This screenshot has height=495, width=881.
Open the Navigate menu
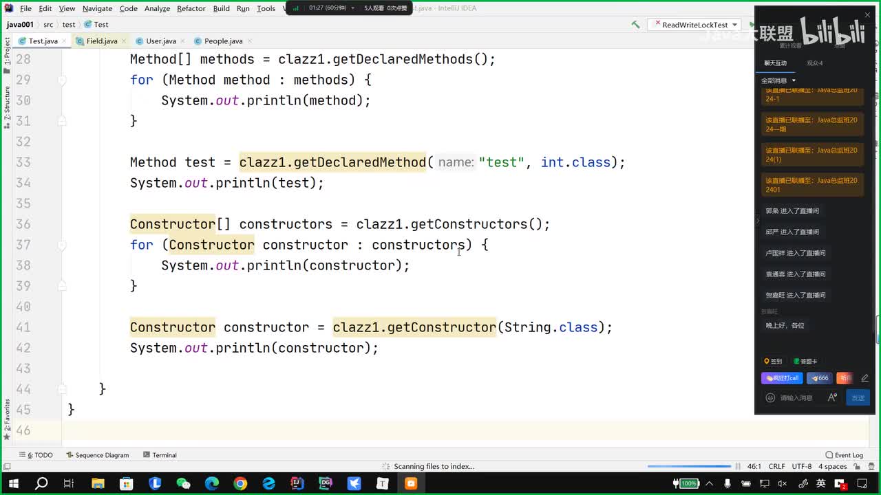[97, 8]
